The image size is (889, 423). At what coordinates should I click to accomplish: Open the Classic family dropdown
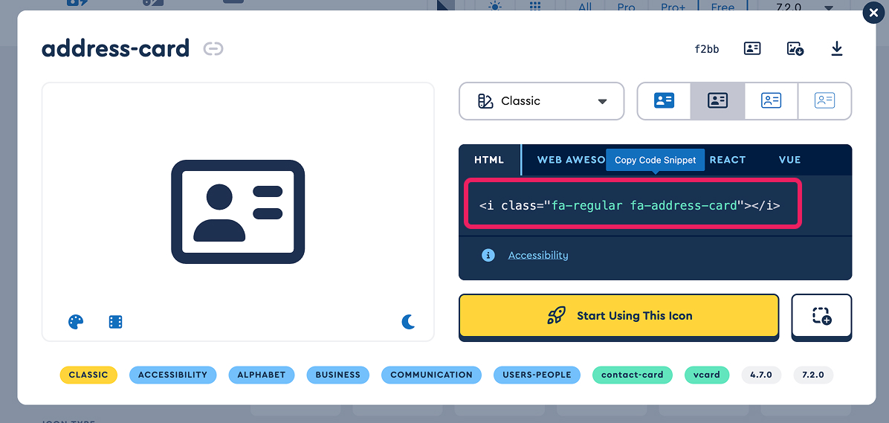pos(541,101)
